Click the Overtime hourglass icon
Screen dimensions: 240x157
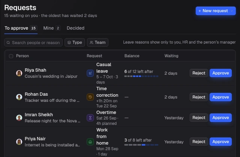tap(90, 118)
